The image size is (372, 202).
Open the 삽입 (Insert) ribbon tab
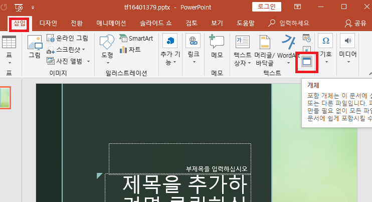[20, 23]
